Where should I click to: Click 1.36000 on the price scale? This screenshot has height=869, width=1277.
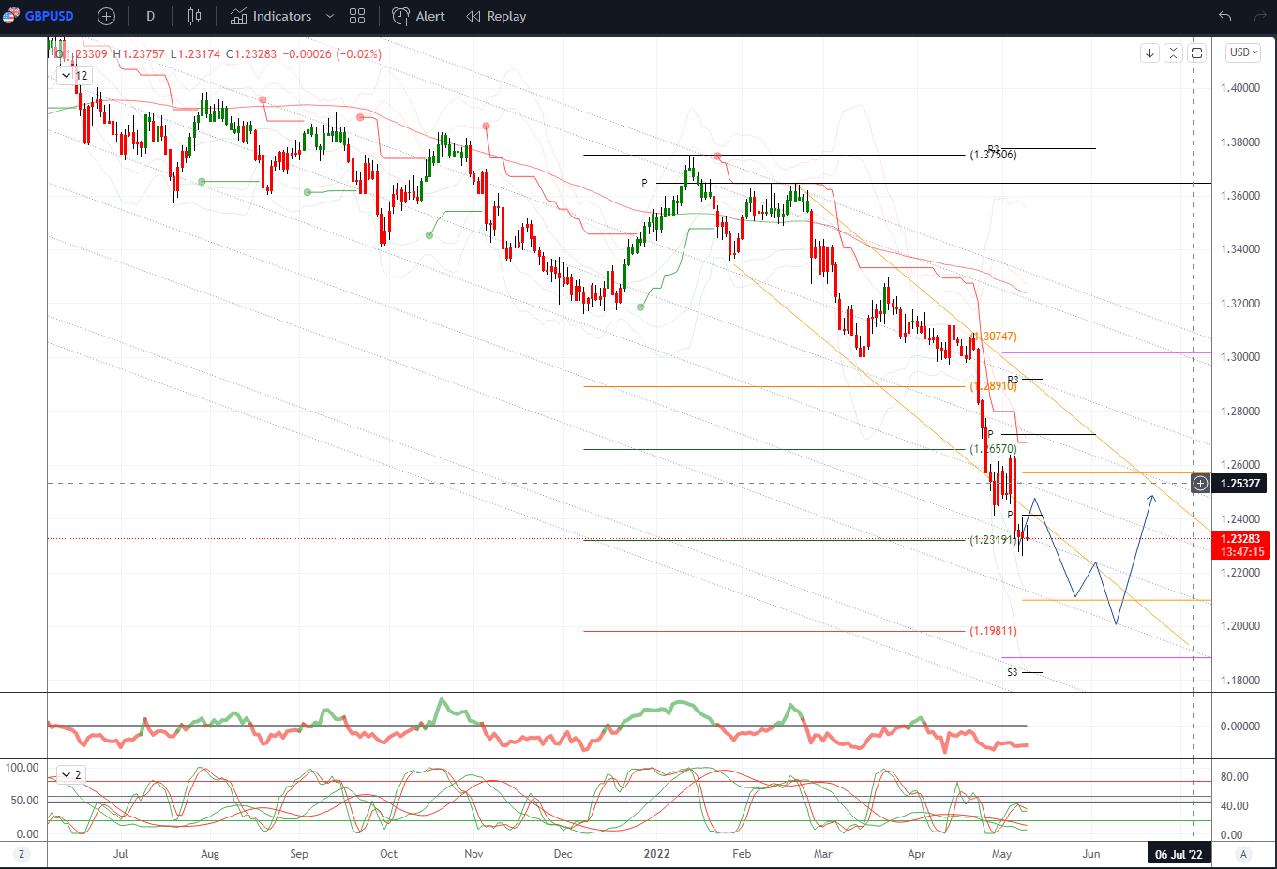pyautogui.click(x=1239, y=196)
